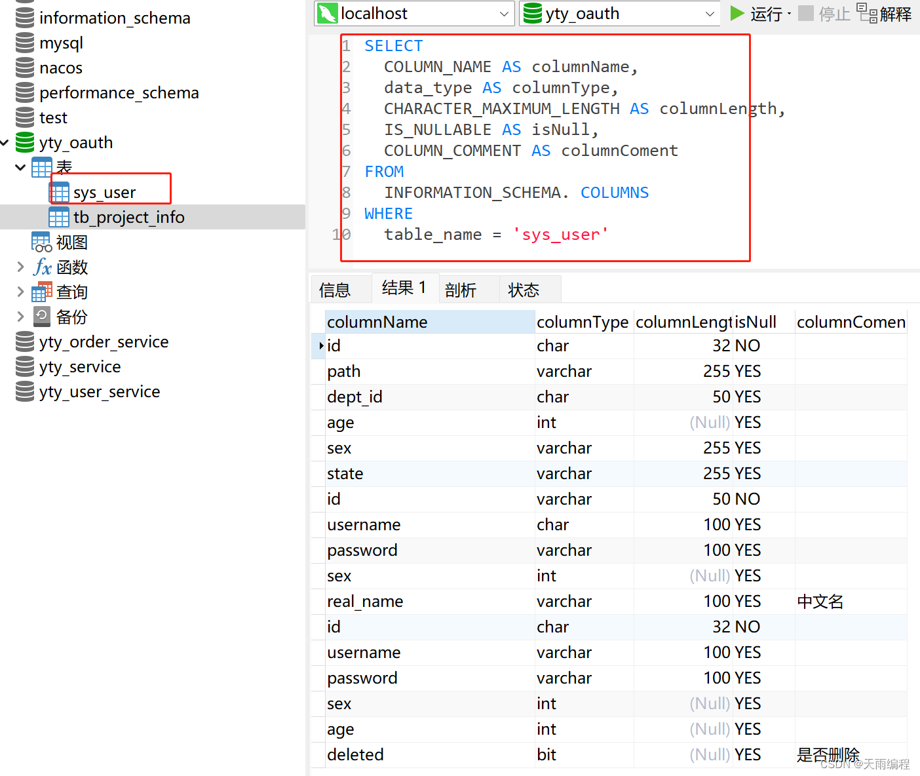Click the 表 tables icon under yty_oauth
This screenshot has height=776, width=920.
[x=42, y=167]
